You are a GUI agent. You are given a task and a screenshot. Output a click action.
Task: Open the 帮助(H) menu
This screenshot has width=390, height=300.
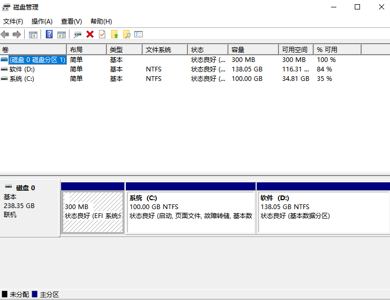pos(101,22)
